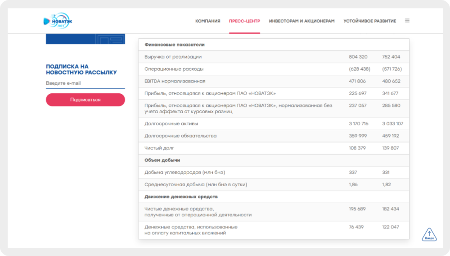
Task: Click 'Добыча углеводородов (млн бнэ)' row
Action: pyautogui.click(x=184, y=173)
